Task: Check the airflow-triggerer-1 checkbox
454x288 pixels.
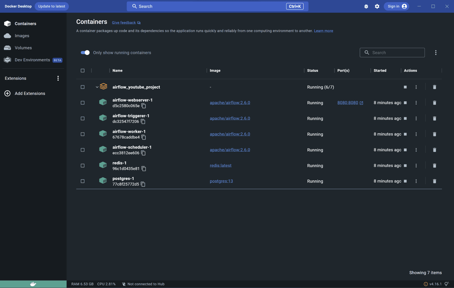Action: pyautogui.click(x=83, y=118)
